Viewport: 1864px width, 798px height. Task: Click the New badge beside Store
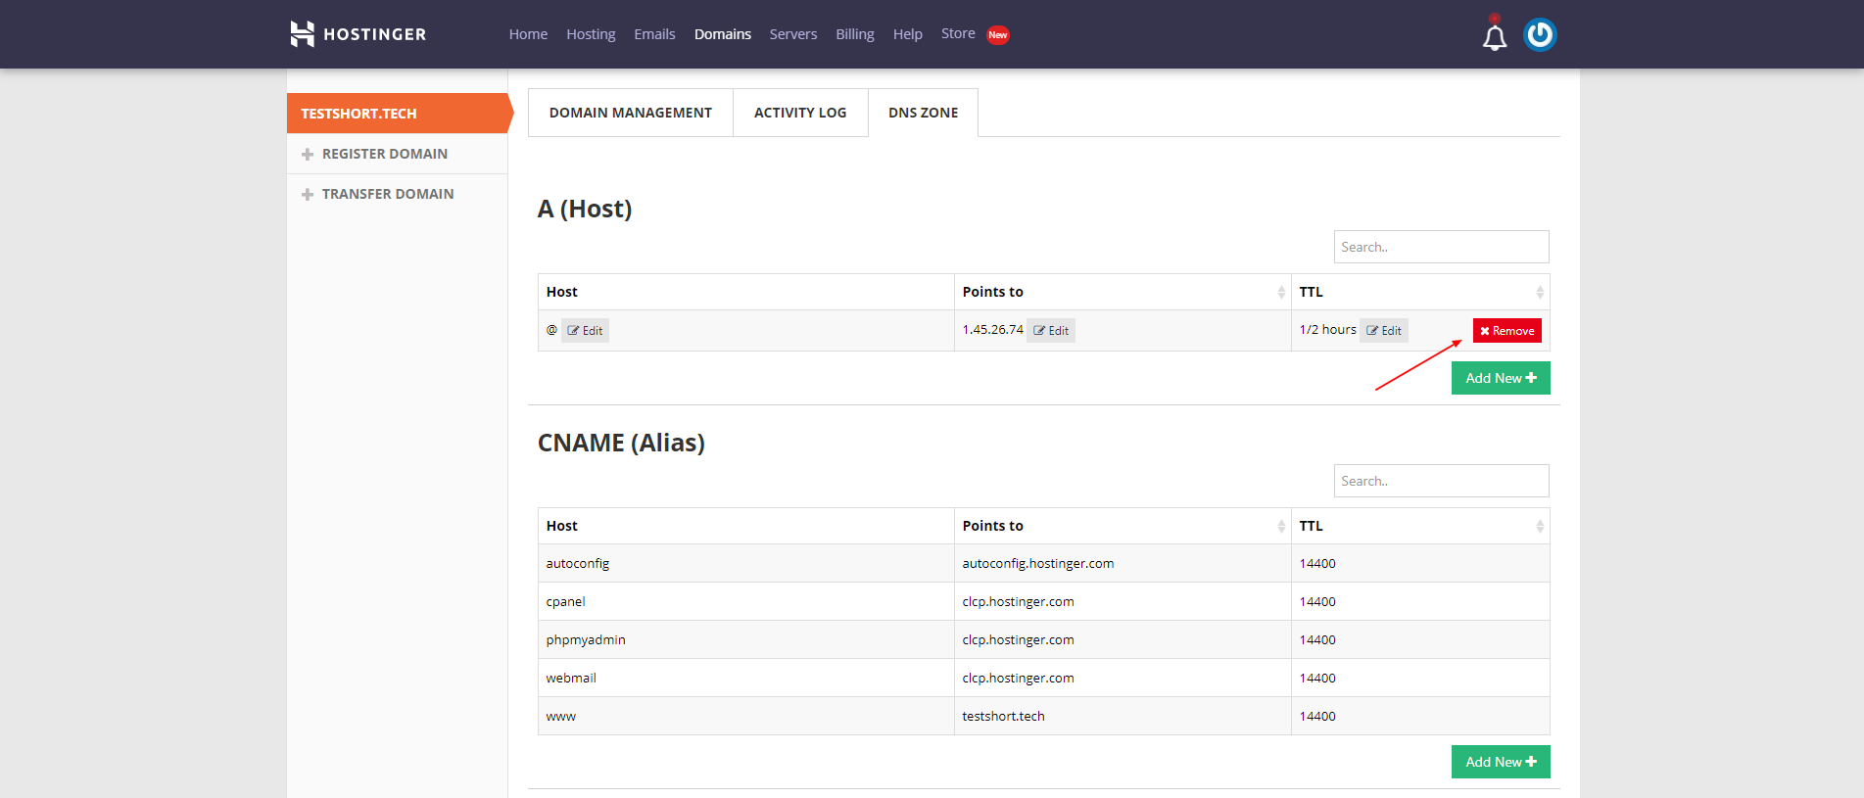[997, 35]
